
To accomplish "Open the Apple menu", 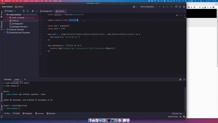I will pos(2,1).
